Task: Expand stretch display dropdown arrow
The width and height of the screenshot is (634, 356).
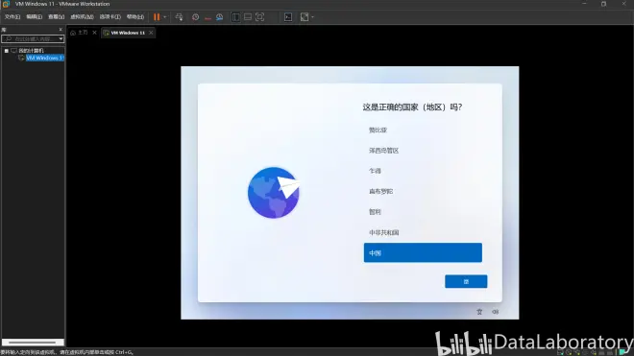Action: click(x=312, y=17)
